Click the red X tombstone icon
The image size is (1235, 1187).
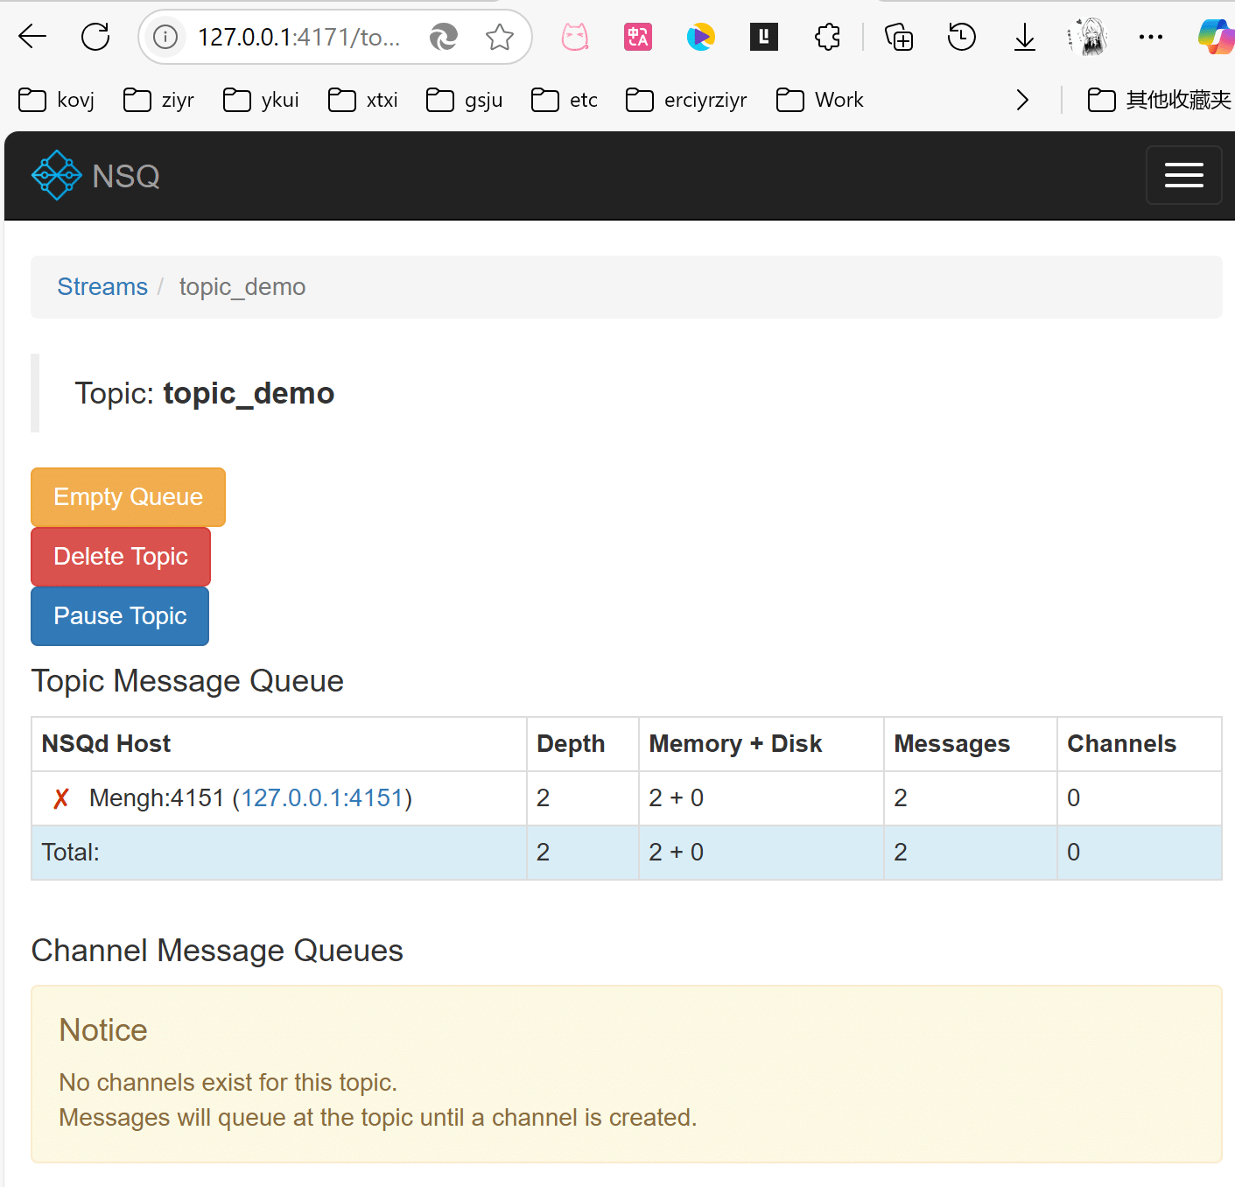[x=61, y=798]
